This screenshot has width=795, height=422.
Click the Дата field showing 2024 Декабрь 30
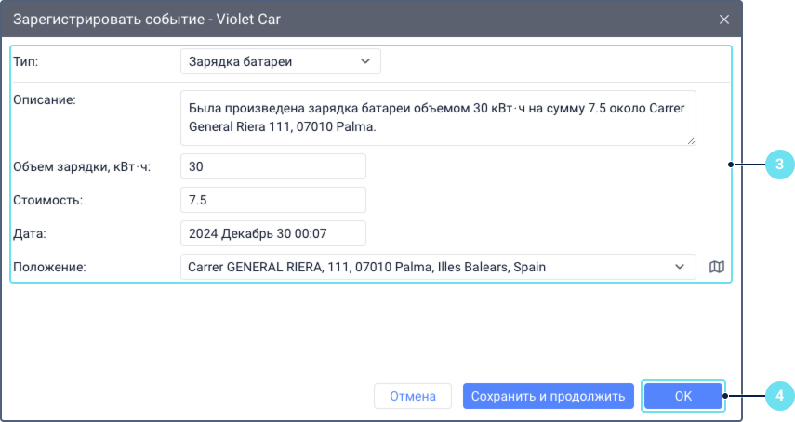[272, 233]
